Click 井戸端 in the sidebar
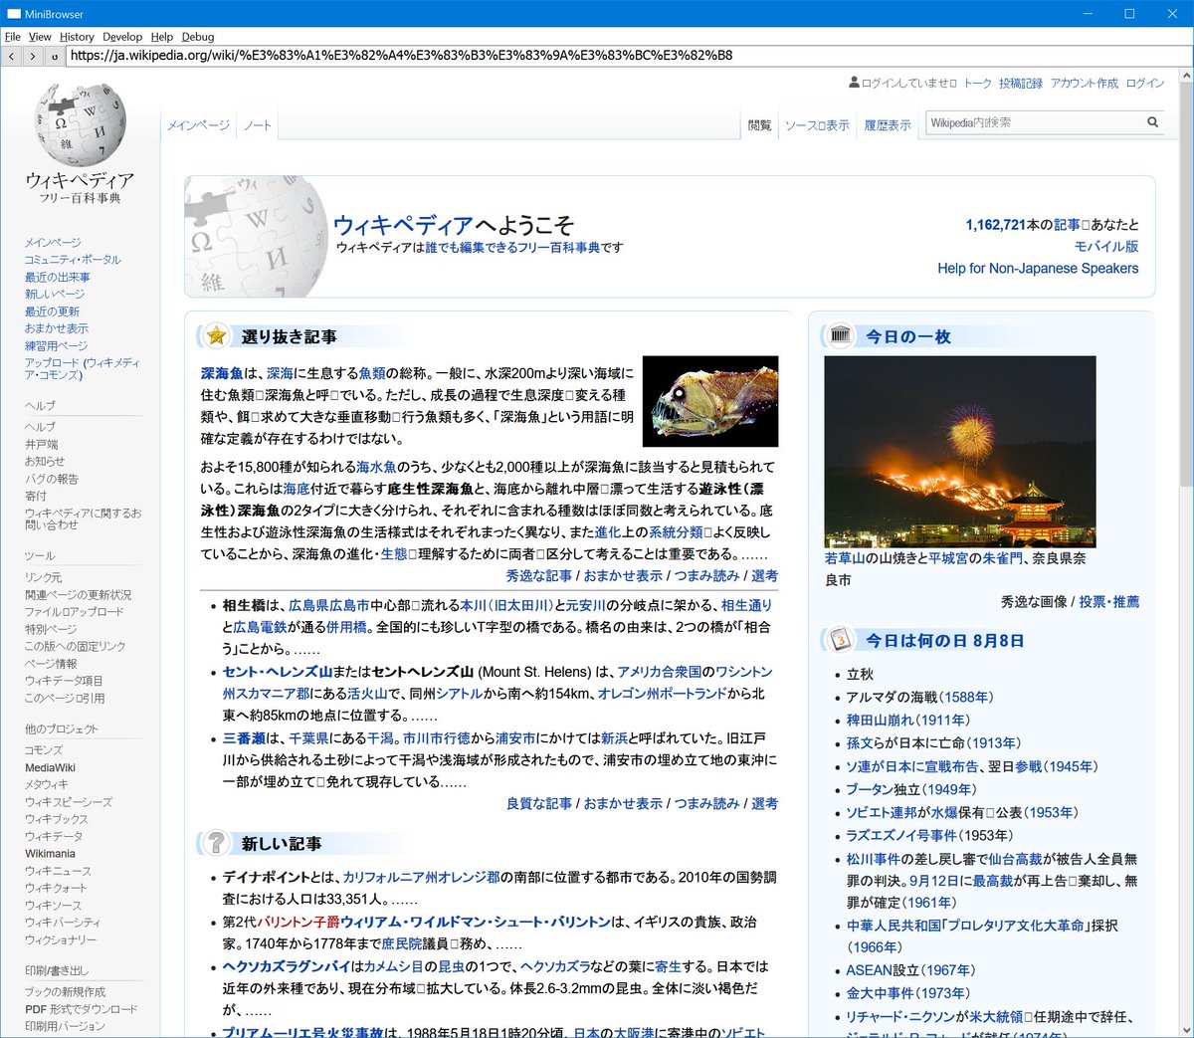This screenshot has height=1038, width=1194. click(x=42, y=444)
